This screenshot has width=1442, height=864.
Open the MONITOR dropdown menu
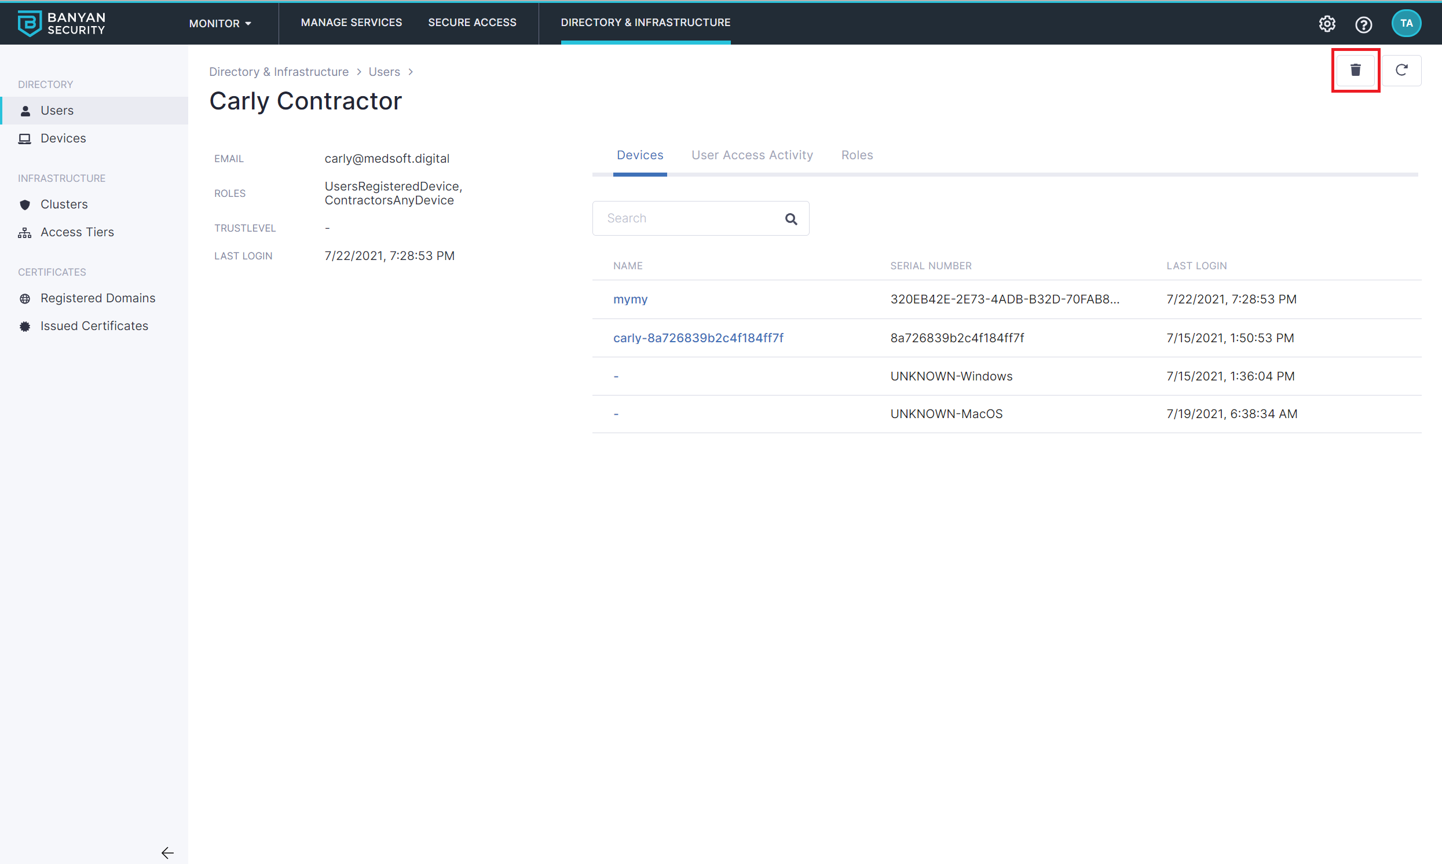220,23
